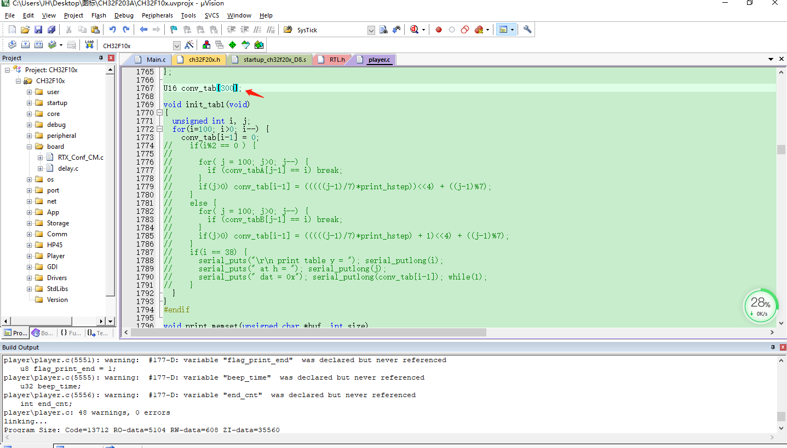Expand RTX_Conf_CM.c file node
This screenshot has width=787, height=448.
tap(40, 158)
